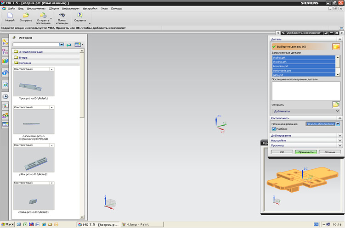
Task: Click the Отмена button
Action: (329, 152)
